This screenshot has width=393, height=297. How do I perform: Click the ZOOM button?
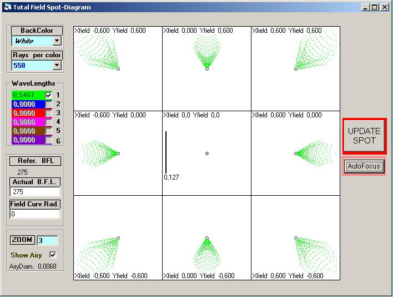pos(22,240)
